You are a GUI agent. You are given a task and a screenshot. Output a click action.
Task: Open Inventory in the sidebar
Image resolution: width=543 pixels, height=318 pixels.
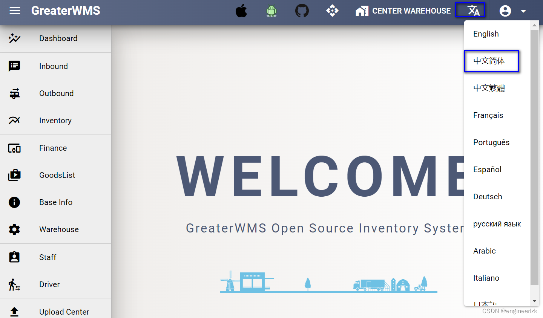(x=55, y=121)
